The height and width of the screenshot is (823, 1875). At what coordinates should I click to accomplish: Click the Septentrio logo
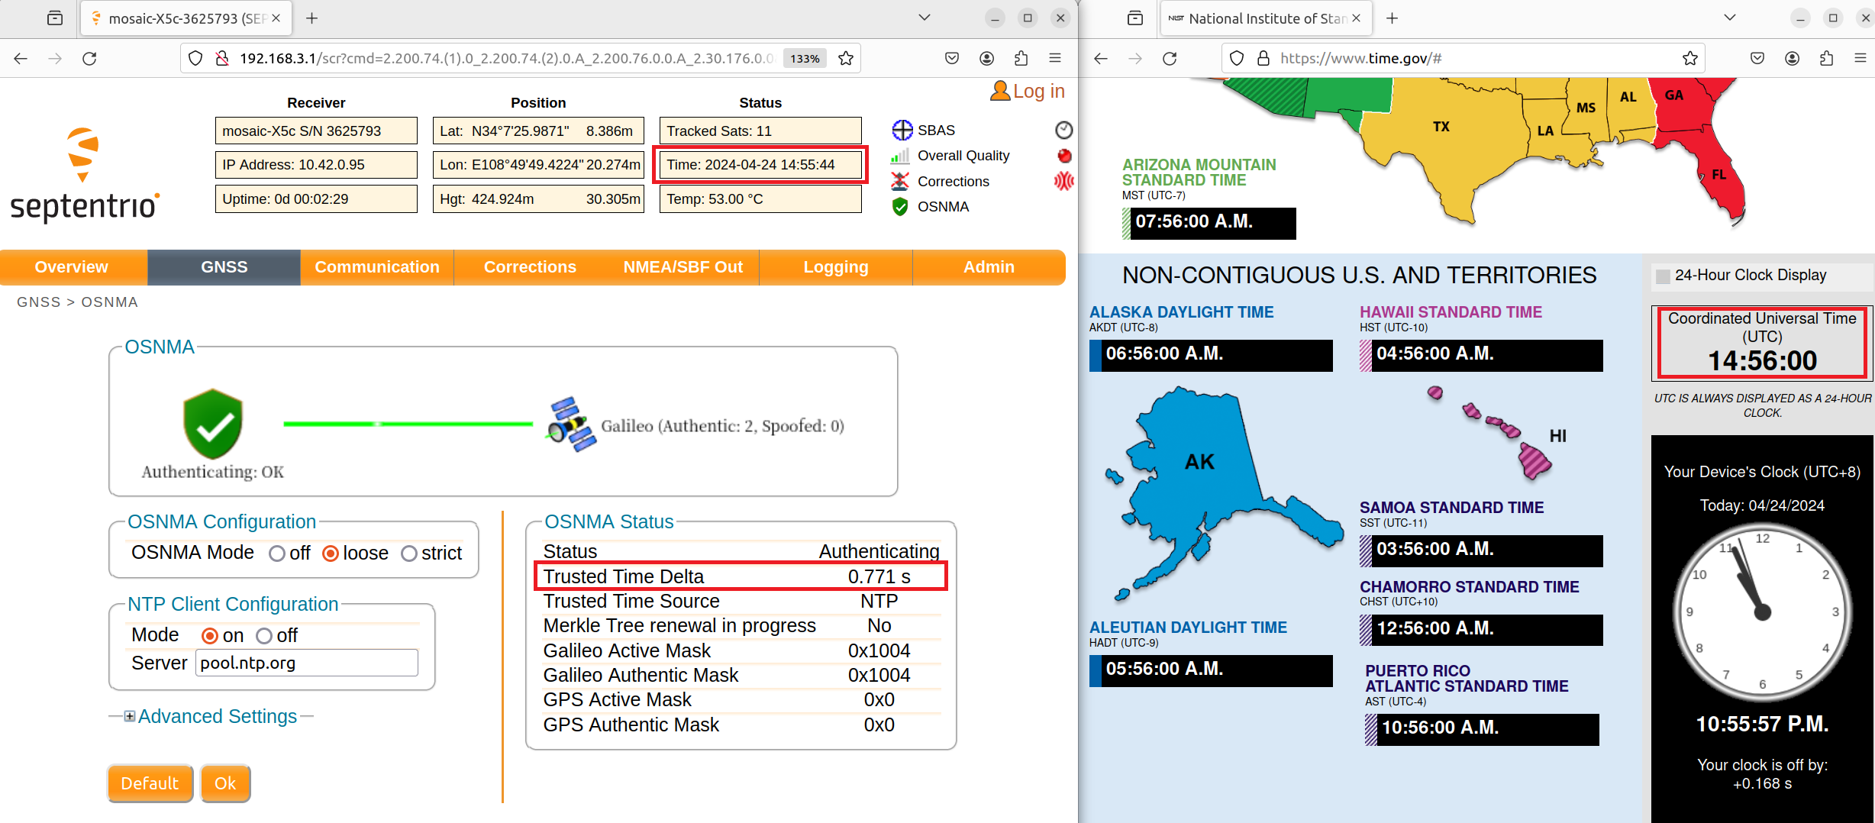(84, 174)
